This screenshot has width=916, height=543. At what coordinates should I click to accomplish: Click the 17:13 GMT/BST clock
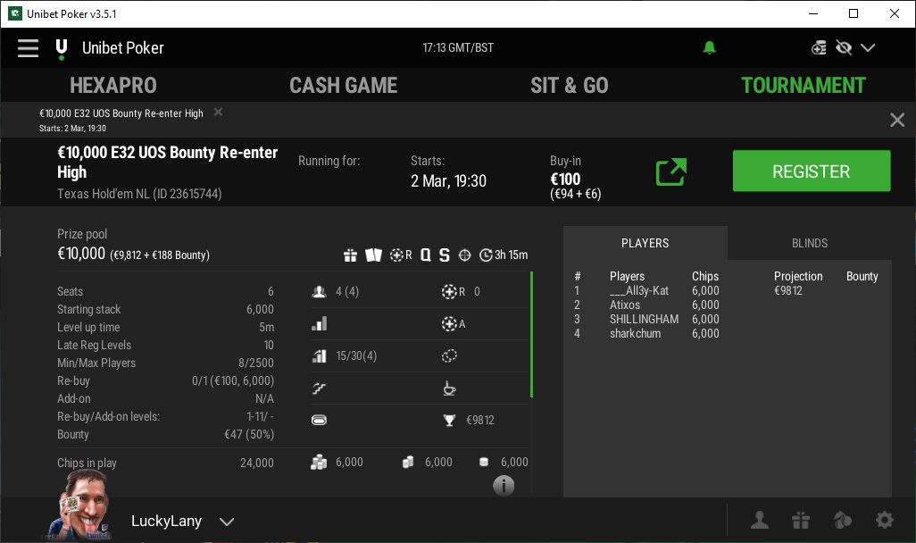click(x=458, y=48)
